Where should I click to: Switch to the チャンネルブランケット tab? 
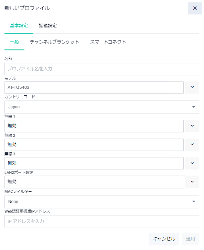[x=54, y=42]
